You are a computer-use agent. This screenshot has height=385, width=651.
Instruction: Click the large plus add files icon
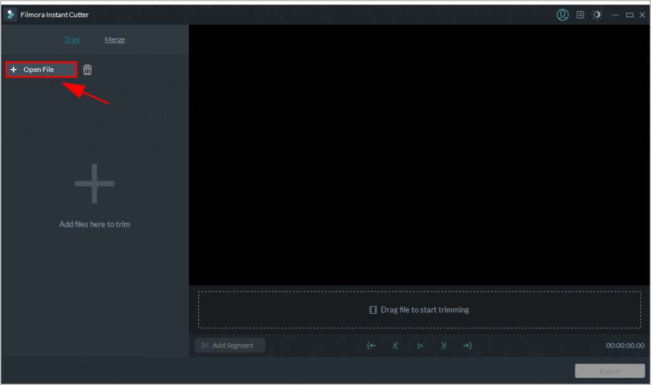(94, 183)
